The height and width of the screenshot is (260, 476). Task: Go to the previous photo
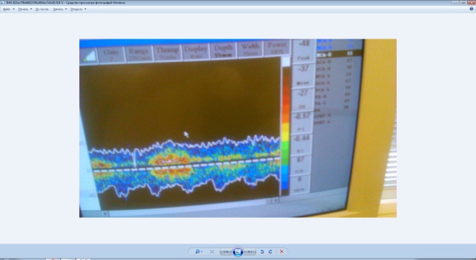click(x=226, y=251)
